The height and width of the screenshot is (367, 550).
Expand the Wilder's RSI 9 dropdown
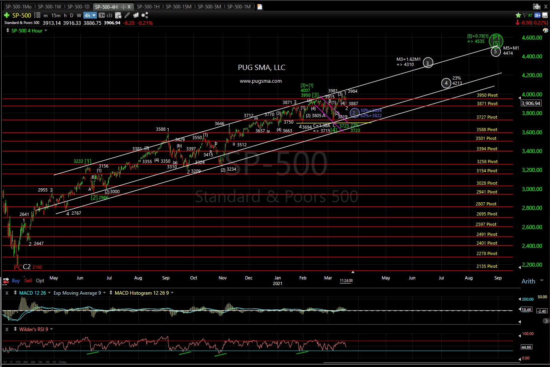pos(52,329)
